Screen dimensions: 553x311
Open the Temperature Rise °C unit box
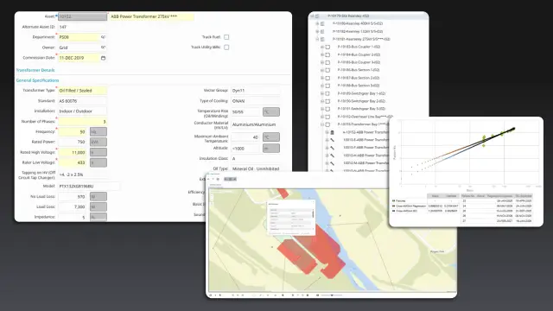(x=271, y=111)
